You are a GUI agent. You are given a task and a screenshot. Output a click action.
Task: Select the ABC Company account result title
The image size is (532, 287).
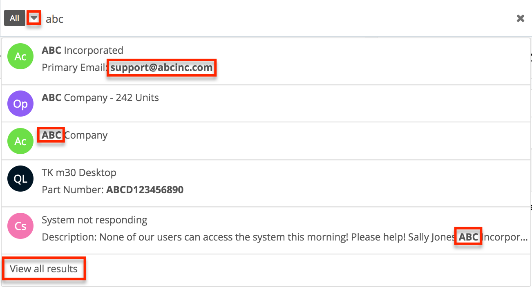pos(75,135)
